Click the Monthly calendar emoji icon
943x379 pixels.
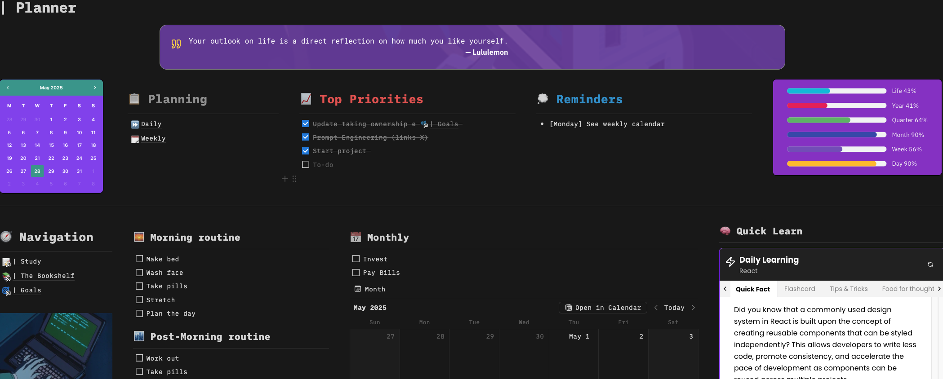[356, 237]
